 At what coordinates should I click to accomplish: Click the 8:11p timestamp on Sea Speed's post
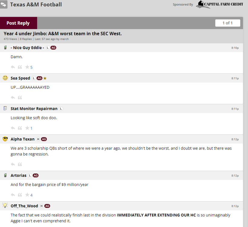235,78
